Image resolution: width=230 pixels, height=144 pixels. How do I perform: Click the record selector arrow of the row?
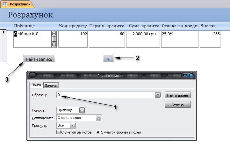click(x=4, y=32)
